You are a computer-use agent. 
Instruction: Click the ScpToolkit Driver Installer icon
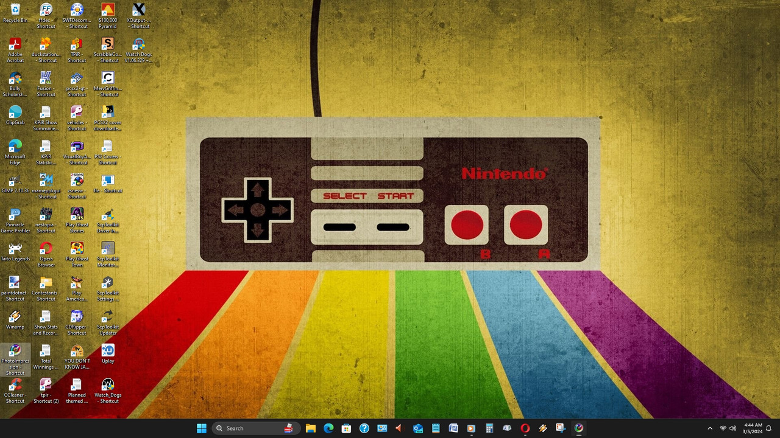pos(107,220)
